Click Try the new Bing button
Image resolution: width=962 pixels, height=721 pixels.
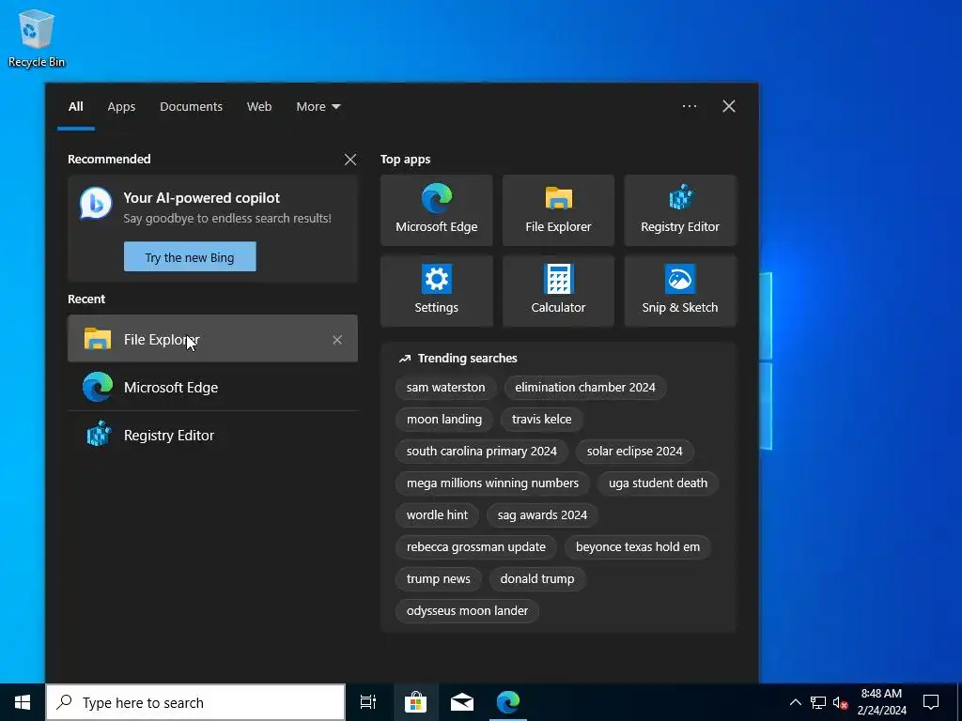click(190, 257)
